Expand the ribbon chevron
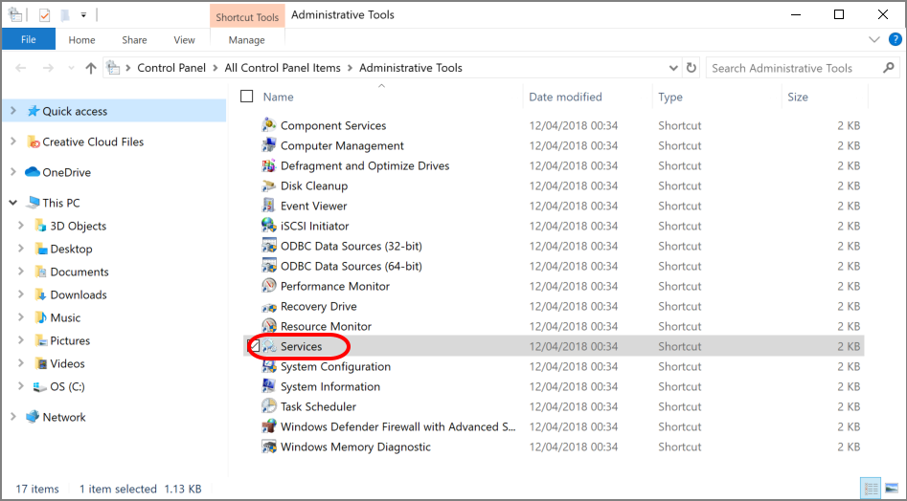This screenshot has width=907, height=501. pyautogui.click(x=874, y=40)
